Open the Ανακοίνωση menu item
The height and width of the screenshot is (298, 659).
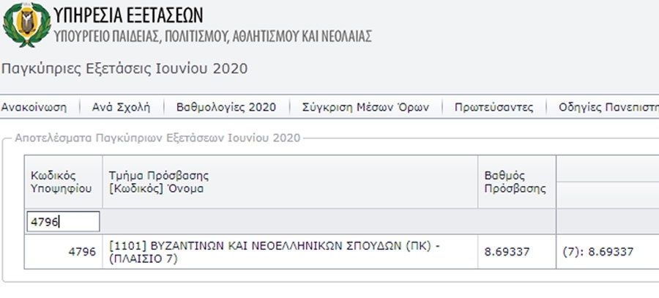34,107
